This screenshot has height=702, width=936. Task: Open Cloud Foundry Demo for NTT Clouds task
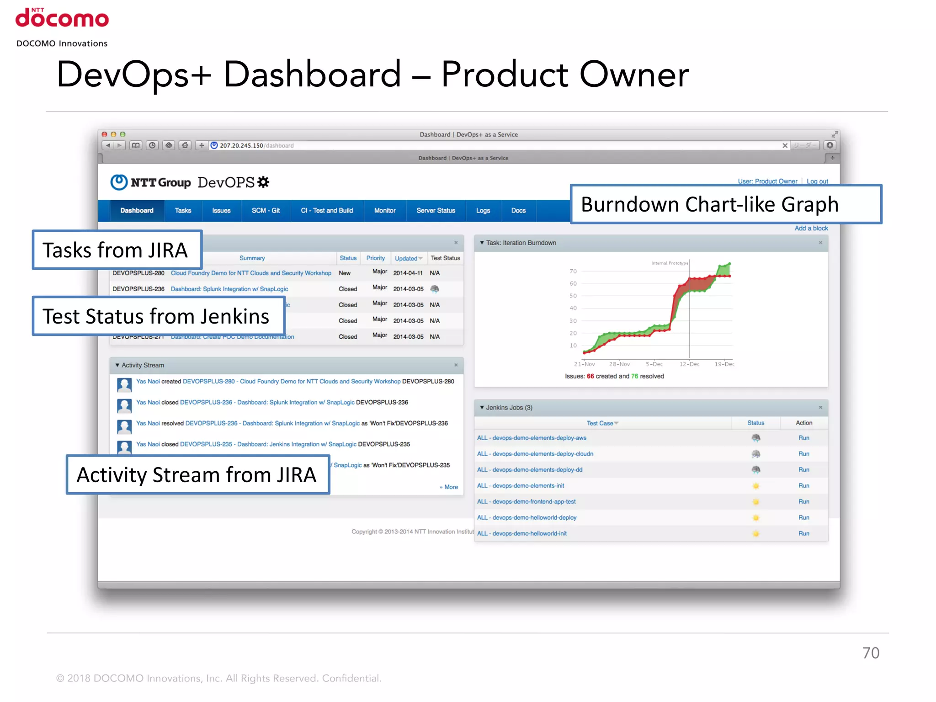[251, 273]
